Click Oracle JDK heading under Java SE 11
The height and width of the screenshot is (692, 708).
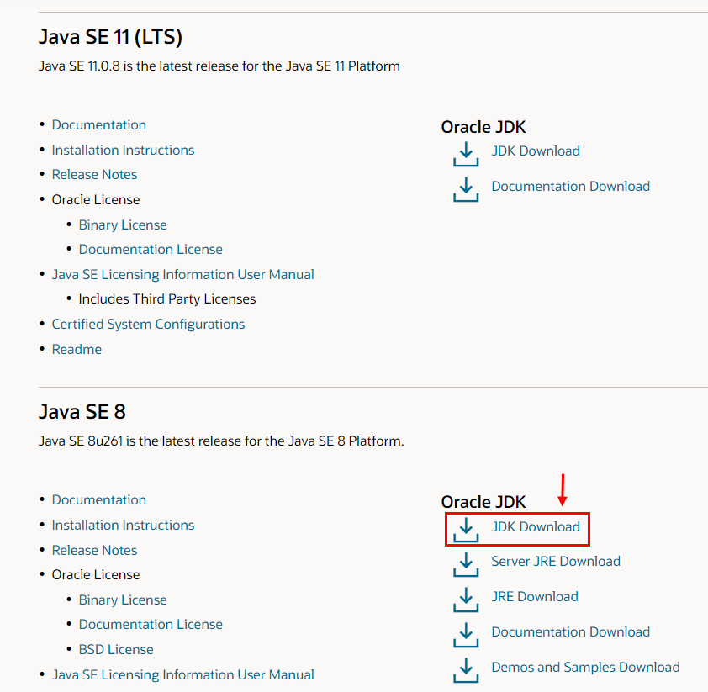483,127
